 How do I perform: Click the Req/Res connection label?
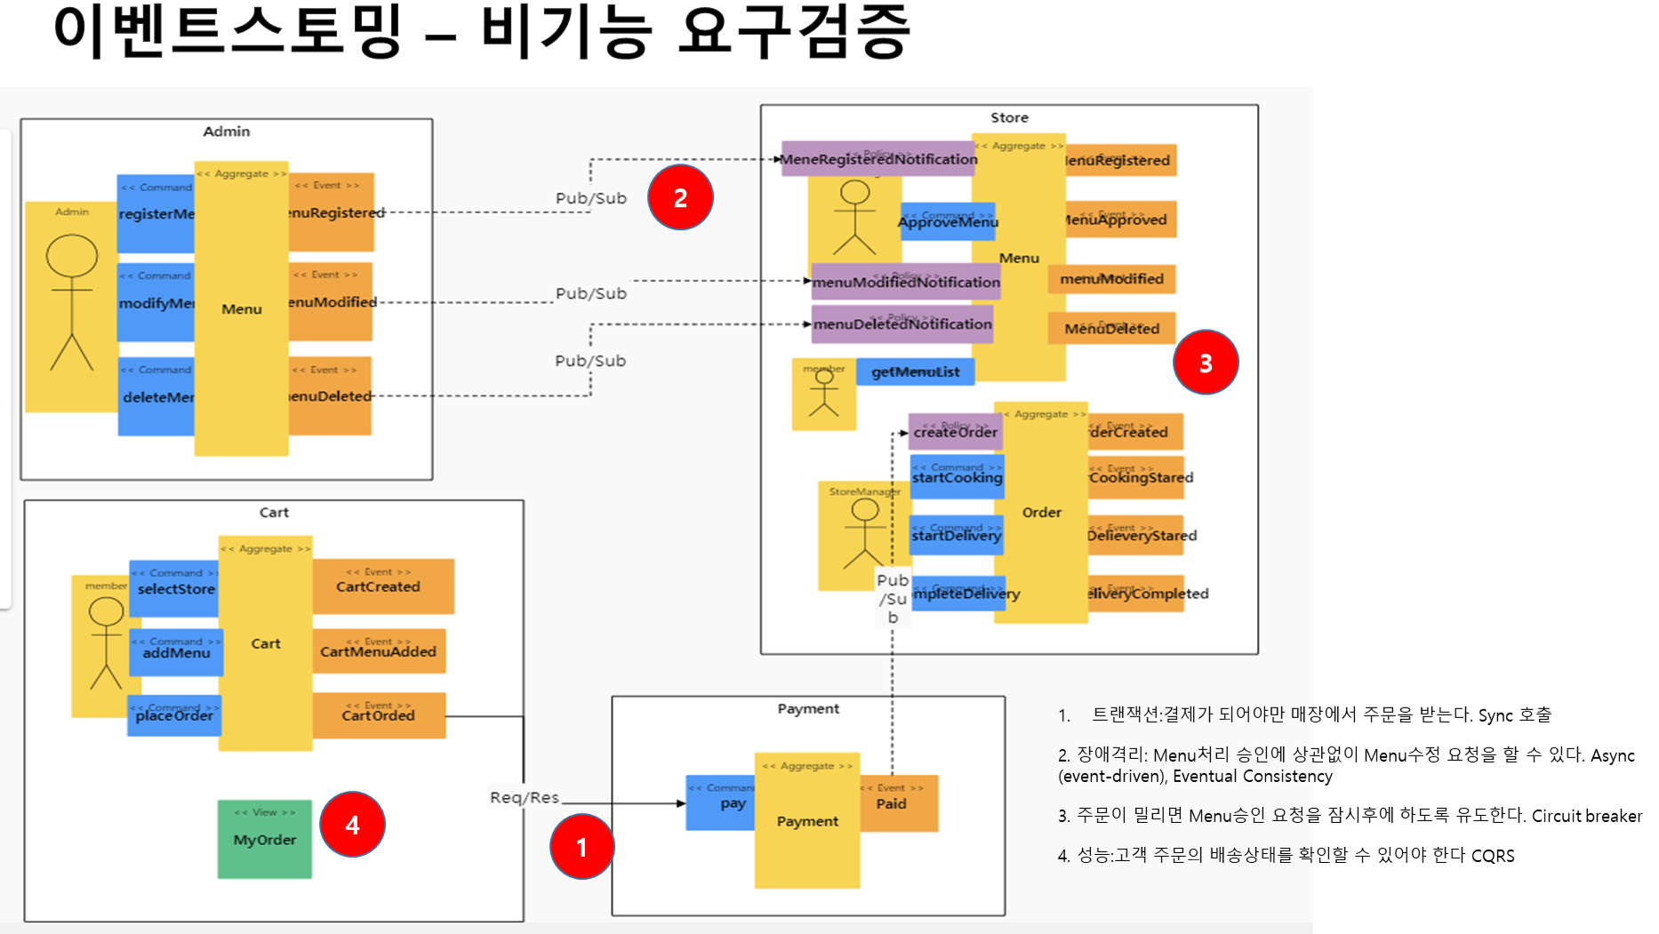click(x=525, y=797)
